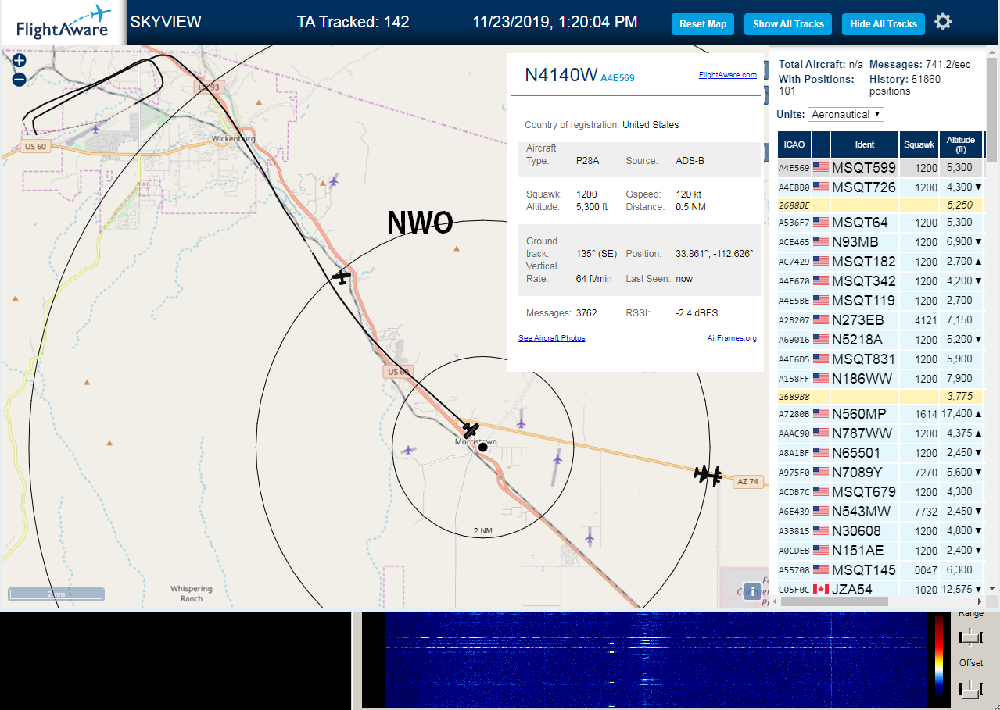
Task: Select the MSQT831 ident
Action: 864,359
